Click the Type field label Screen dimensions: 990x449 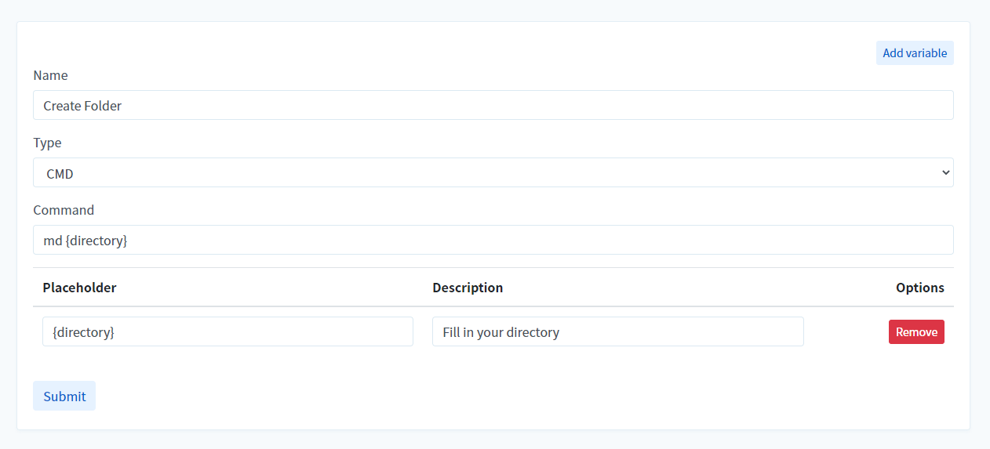click(x=47, y=143)
